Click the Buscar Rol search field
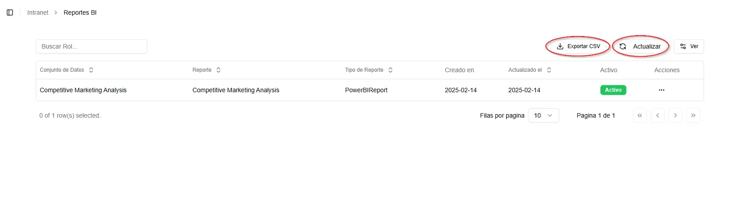 point(92,46)
